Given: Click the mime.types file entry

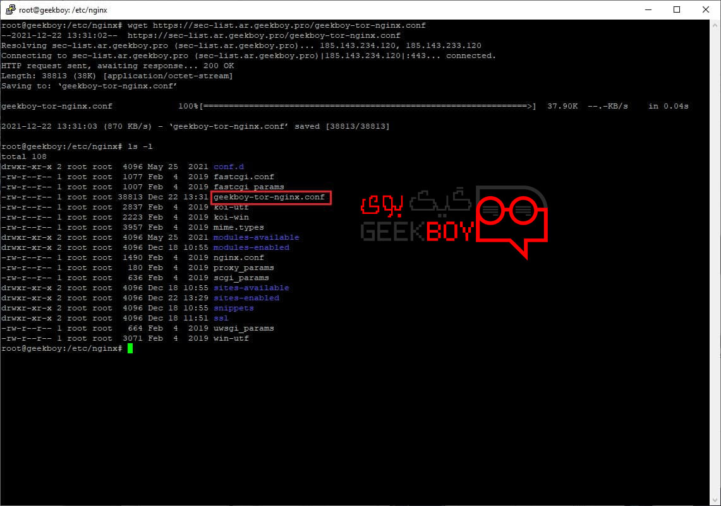Looking at the screenshot, I should click(x=238, y=228).
